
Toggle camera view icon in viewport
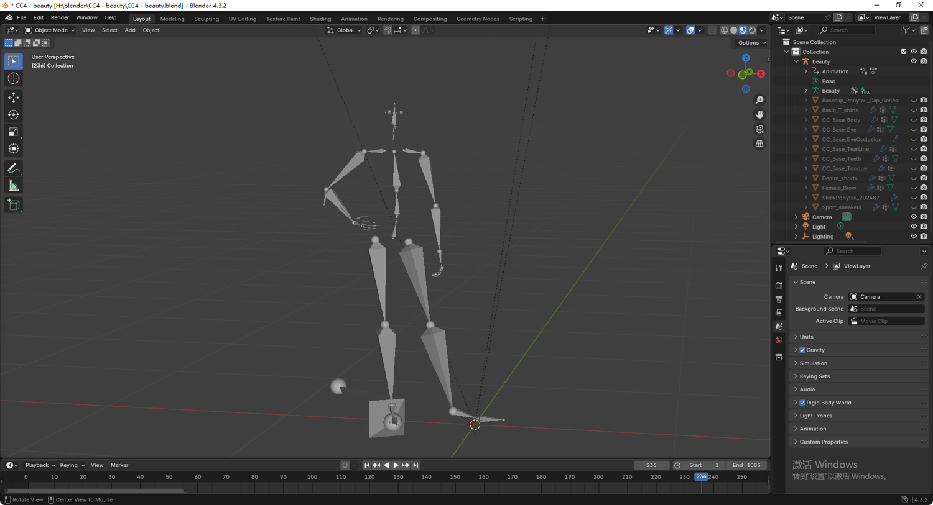click(759, 129)
